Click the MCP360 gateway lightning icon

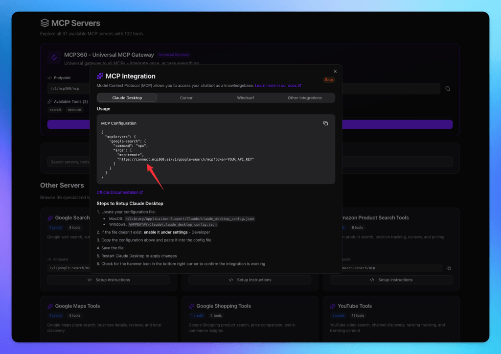54,57
